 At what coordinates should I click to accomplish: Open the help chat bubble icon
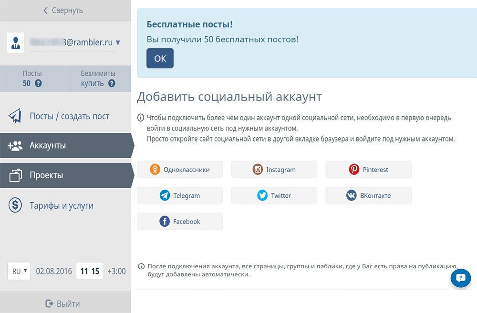coord(460,278)
